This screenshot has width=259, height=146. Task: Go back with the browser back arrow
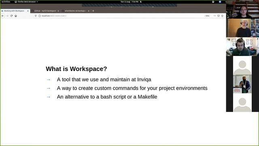click(x=3, y=16)
